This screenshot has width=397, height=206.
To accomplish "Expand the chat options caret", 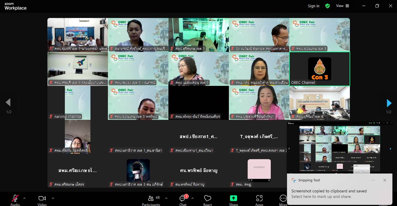I will 192,198.
